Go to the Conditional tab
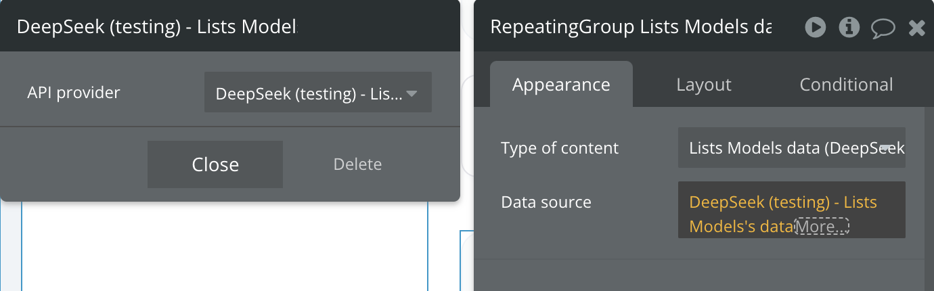This screenshot has height=291, width=934. [846, 85]
